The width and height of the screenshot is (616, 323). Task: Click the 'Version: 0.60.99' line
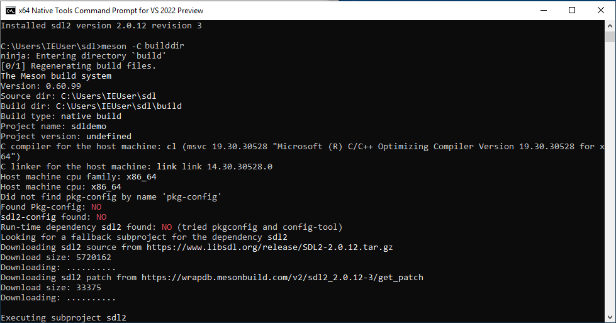[x=41, y=86]
